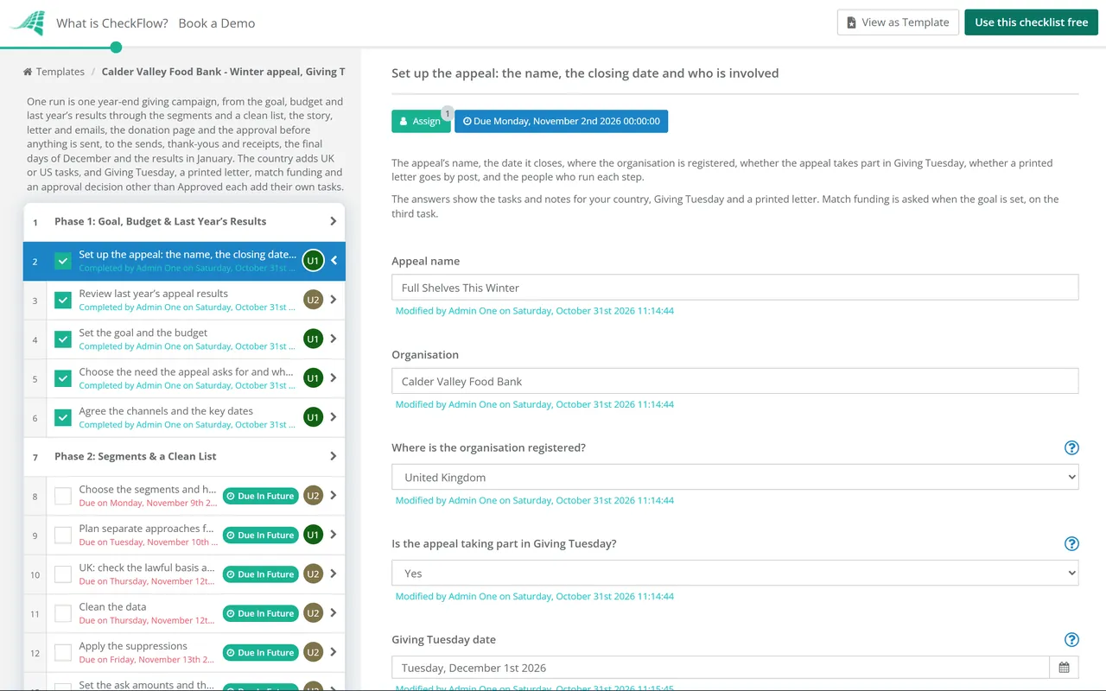Viewport: 1106px width, 691px height.
Task: Click U2 avatar on UK lawful basis task
Action: coord(313,574)
